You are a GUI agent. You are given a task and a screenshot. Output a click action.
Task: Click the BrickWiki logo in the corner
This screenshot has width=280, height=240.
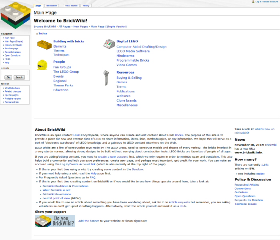(15, 16)
